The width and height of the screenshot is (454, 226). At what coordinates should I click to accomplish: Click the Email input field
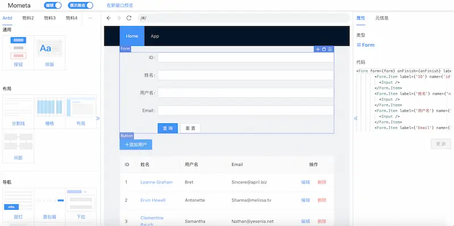246,110
